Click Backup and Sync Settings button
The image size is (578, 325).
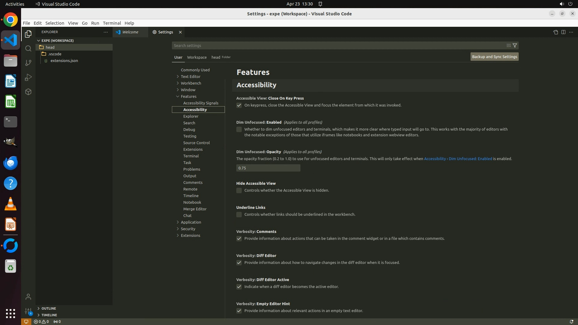[494, 57]
